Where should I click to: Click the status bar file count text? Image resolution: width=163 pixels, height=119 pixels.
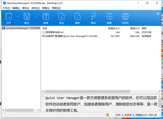pyautogui.click(x=136, y=115)
